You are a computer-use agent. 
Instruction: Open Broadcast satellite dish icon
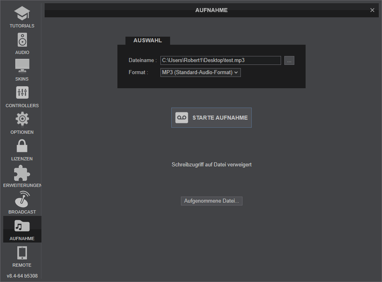point(22,199)
